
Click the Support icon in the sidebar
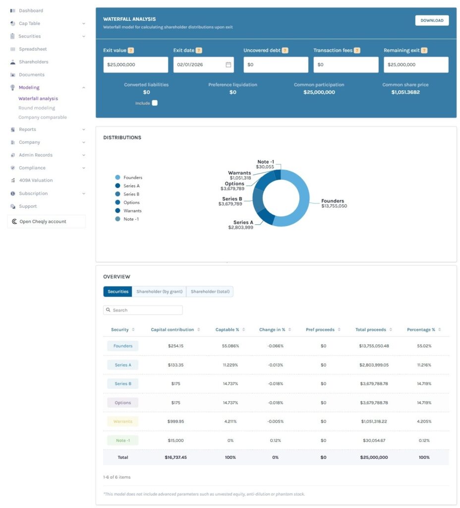pyautogui.click(x=13, y=206)
